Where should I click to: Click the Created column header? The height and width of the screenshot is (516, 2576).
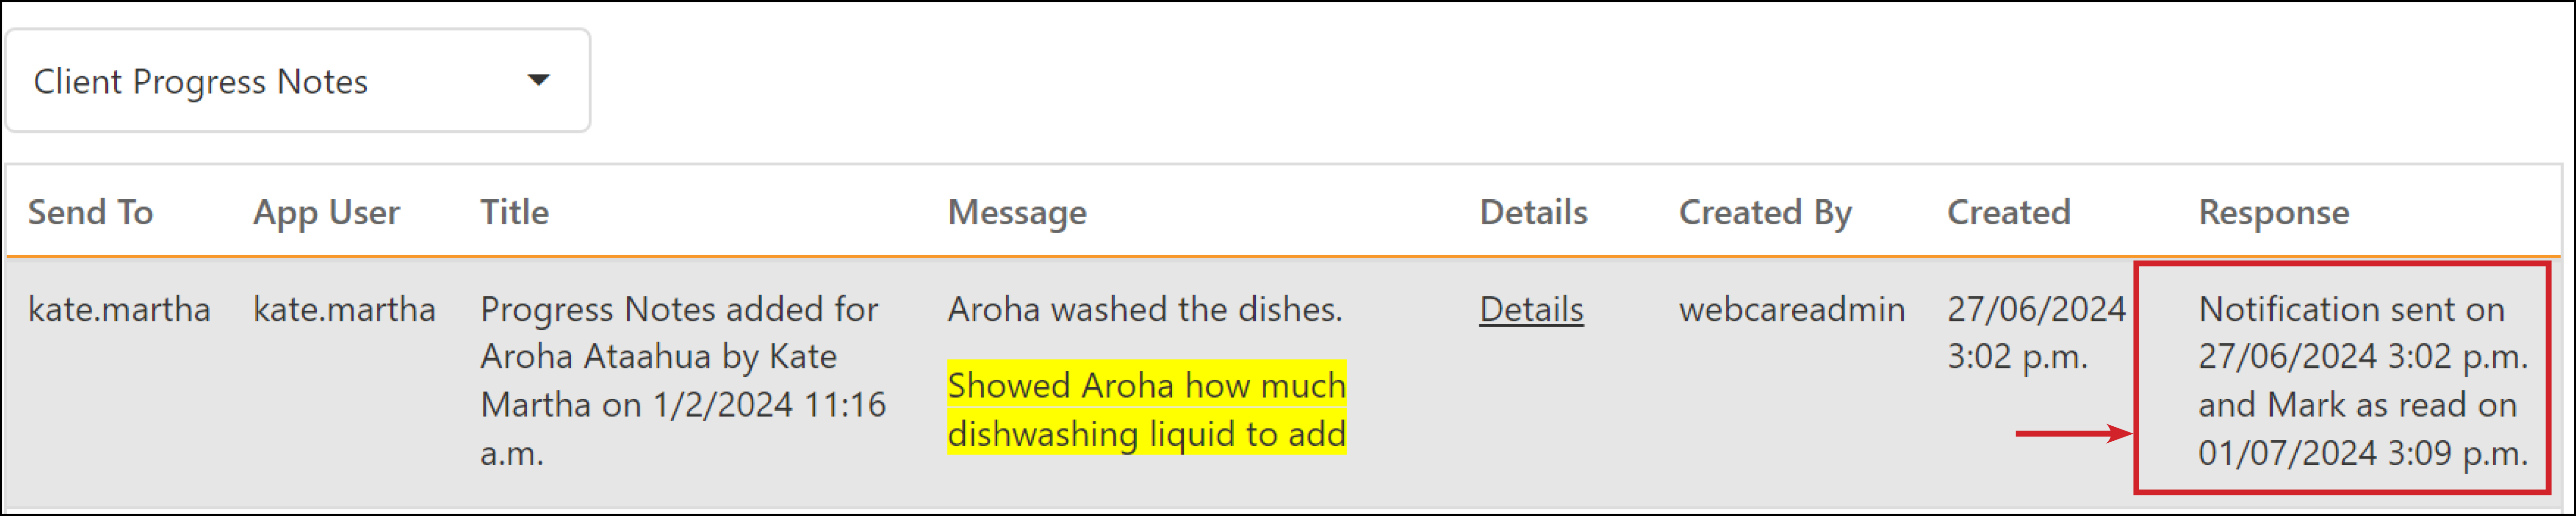2008,212
